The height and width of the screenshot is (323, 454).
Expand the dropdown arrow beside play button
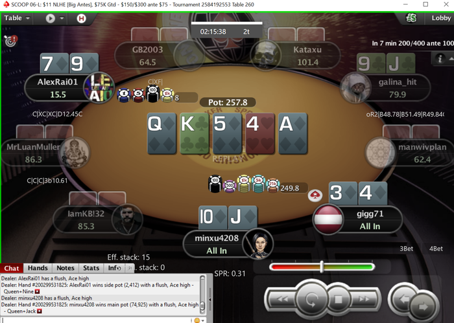click(x=62, y=18)
